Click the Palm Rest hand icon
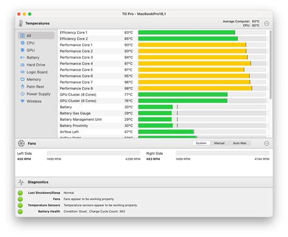This screenshot has width=288, height=237. (x=22, y=87)
